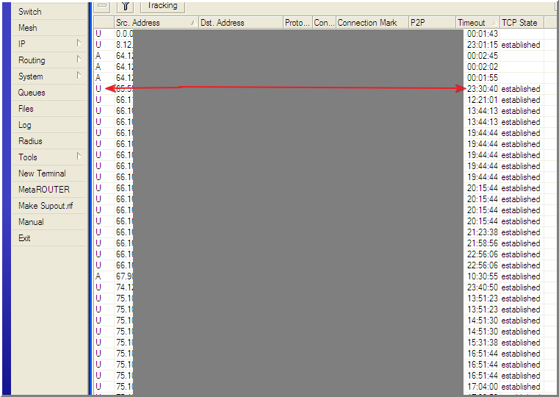Open the Tracking settings button
The height and width of the screenshot is (397, 559).
pyautogui.click(x=162, y=6)
